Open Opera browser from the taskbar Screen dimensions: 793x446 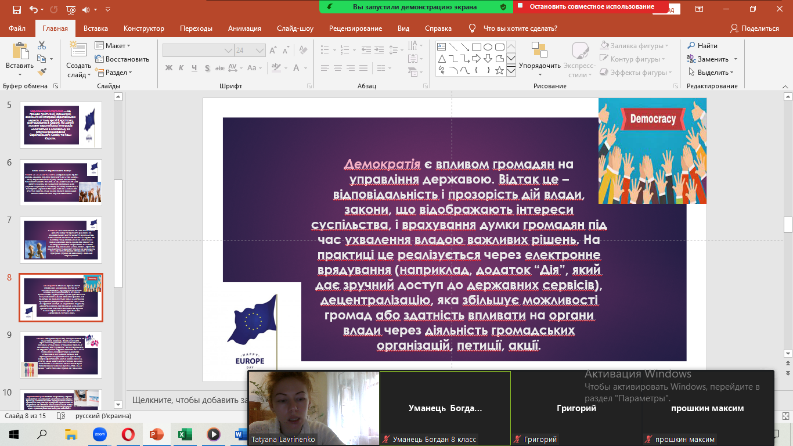pos(127,434)
